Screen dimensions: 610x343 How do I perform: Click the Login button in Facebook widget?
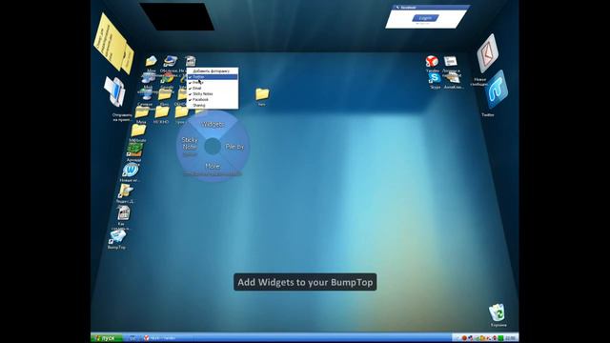point(426,18)
